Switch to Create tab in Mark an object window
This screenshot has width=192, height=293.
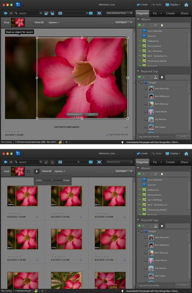point(170,13)
